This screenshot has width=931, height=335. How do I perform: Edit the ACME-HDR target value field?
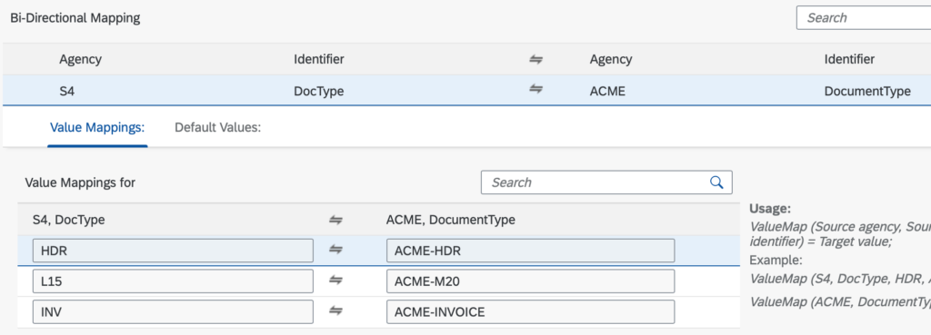(x=530, y=251)
